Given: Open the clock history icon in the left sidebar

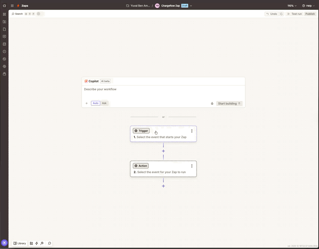Looking at the screenshot, I should point(4,51).
